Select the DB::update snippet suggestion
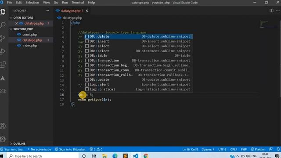Image resolution: width=281 pixels, height=158 pixels. click(139, 79)
